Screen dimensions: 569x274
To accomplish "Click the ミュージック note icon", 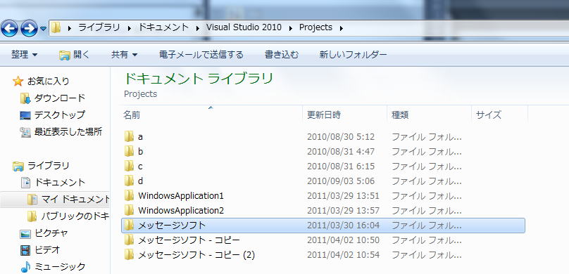I will [25, 267].
